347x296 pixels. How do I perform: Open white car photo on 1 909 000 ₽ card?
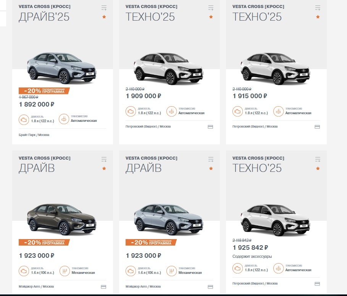tap(168, 68)
